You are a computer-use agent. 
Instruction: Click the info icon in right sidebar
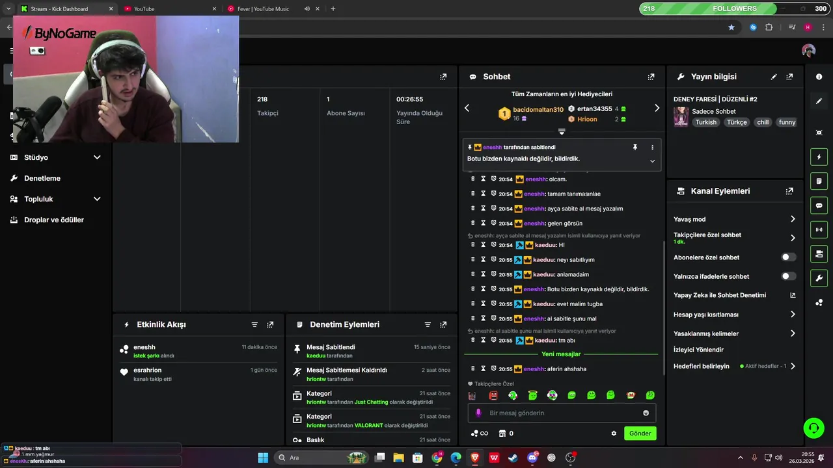pyautogui.click(x=819, y=77)
